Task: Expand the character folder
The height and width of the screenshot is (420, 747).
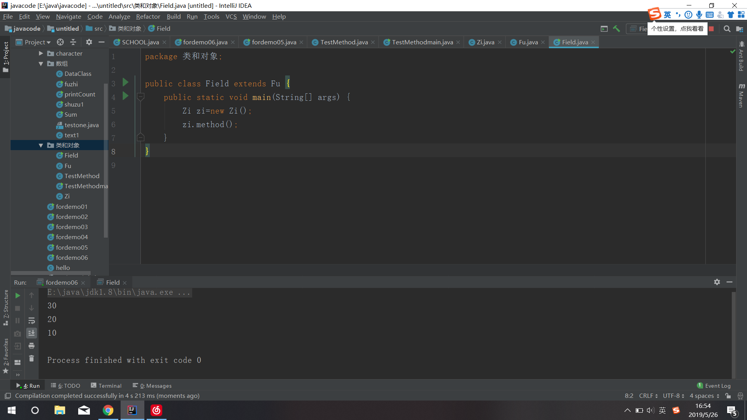Action: pyautogui.click(x=41, y=53)
